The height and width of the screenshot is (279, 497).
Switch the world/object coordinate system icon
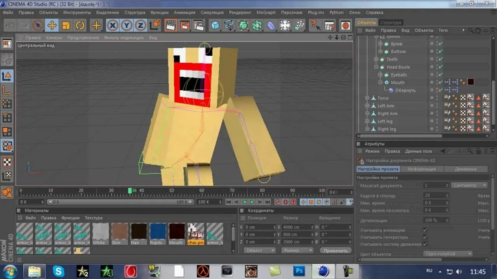point(155,26)
